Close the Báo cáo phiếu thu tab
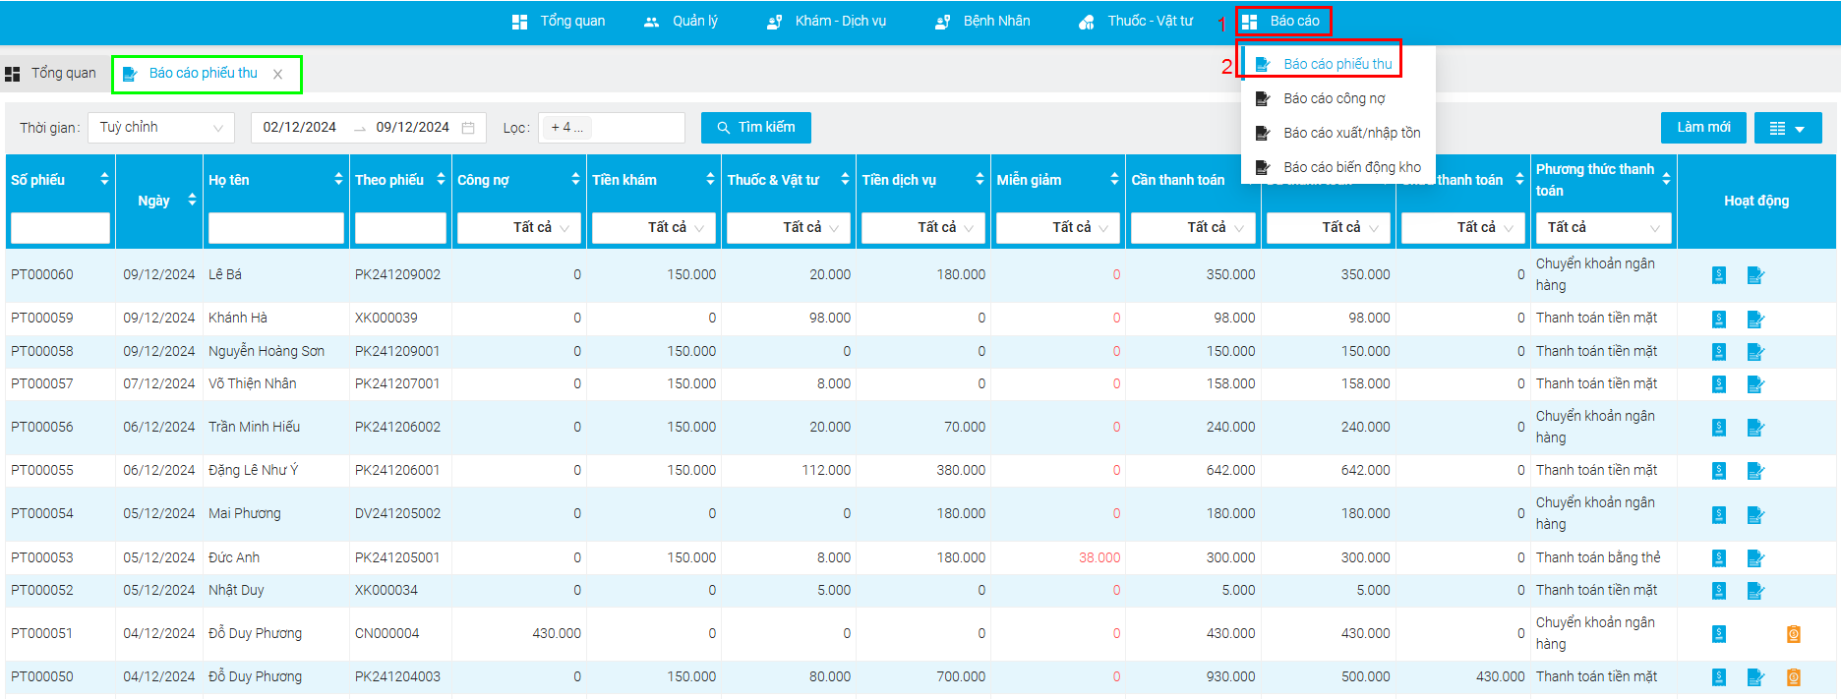Viewport: 1841px width, 699px height. pyautogui.click(x=277, y=75)
